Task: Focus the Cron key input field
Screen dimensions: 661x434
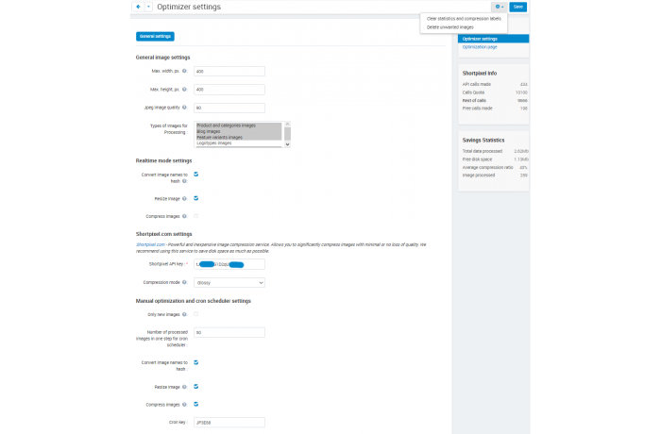Action: (x=229, y=422)
